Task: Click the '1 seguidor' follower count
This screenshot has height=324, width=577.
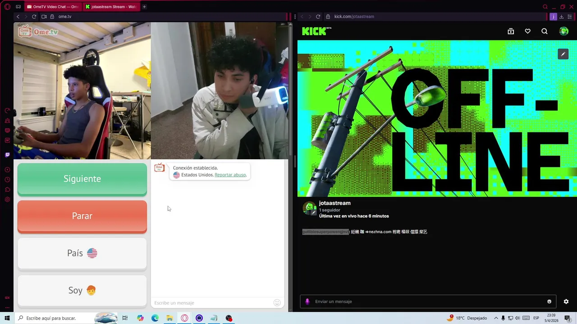Action: click(330, 210)
